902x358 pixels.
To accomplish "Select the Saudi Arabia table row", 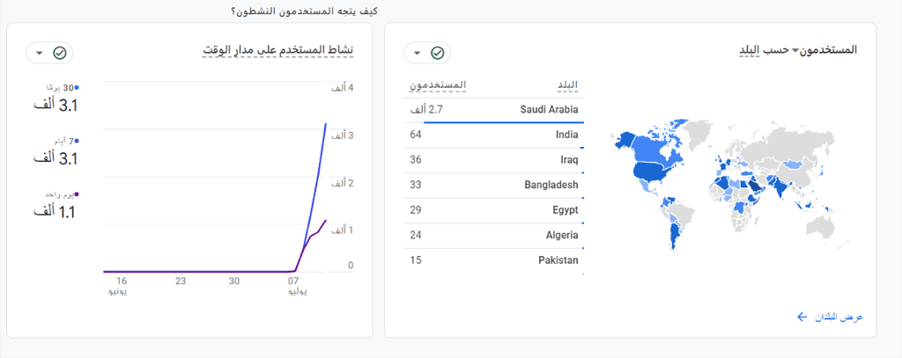I will coord(493,110).
